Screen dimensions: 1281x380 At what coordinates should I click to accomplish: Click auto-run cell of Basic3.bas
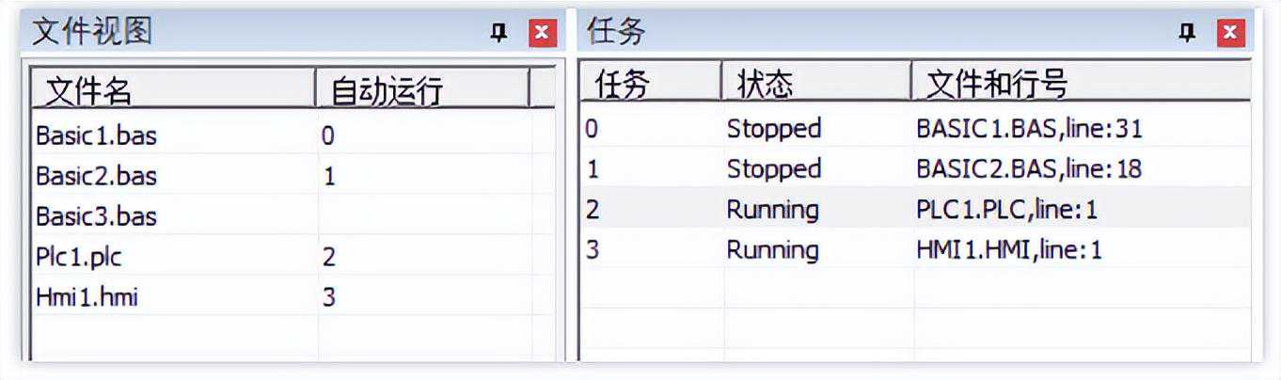click(x=423, y=216)
